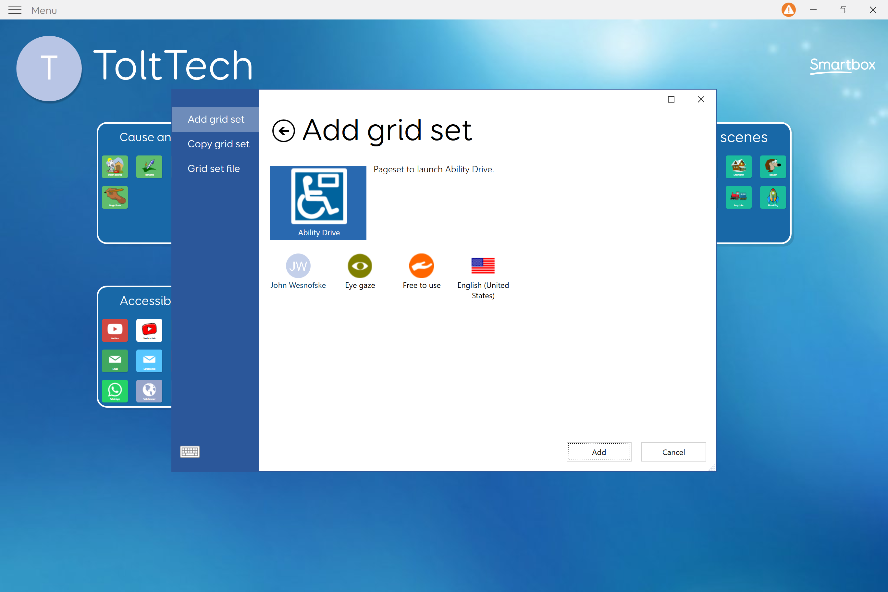
Task: Maximize the Add grid set dialog
Action: click(x=671, y=99)
